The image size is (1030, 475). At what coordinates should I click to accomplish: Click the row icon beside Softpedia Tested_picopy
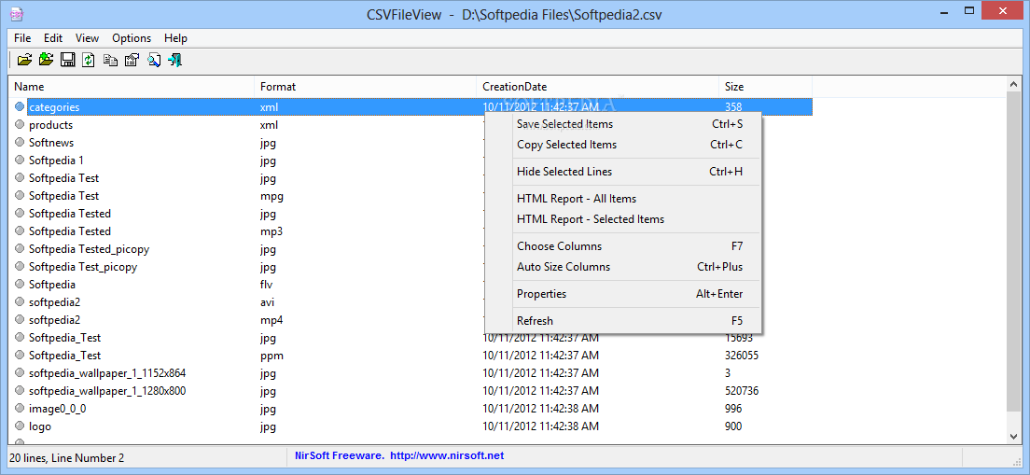coord(19,249)
